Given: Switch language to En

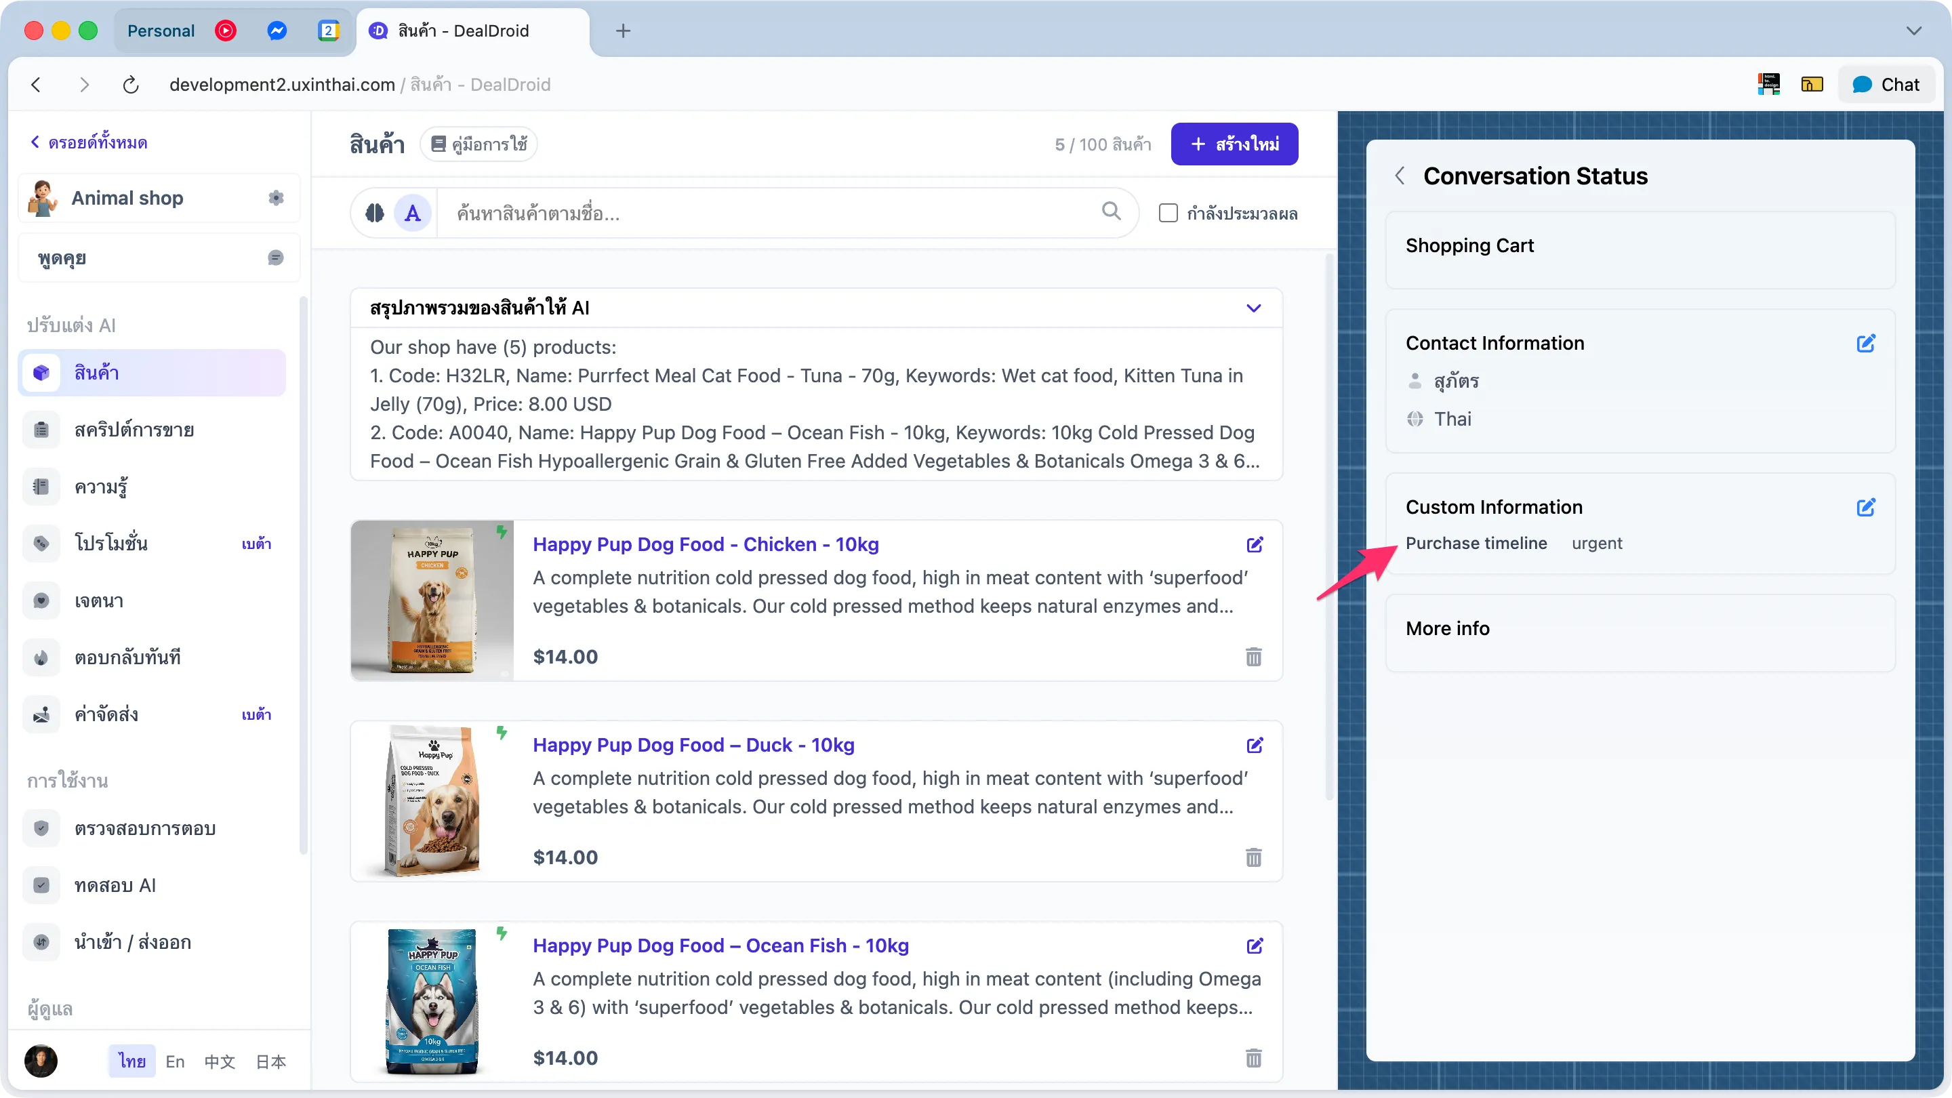Looking at the screenshot, I should 174,1061.
